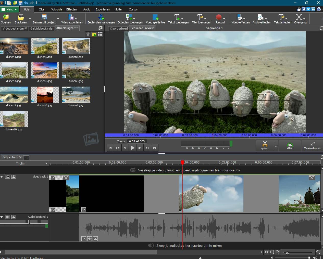
Task: Click the 360 video preview button
Action: [x=290, y=146]
